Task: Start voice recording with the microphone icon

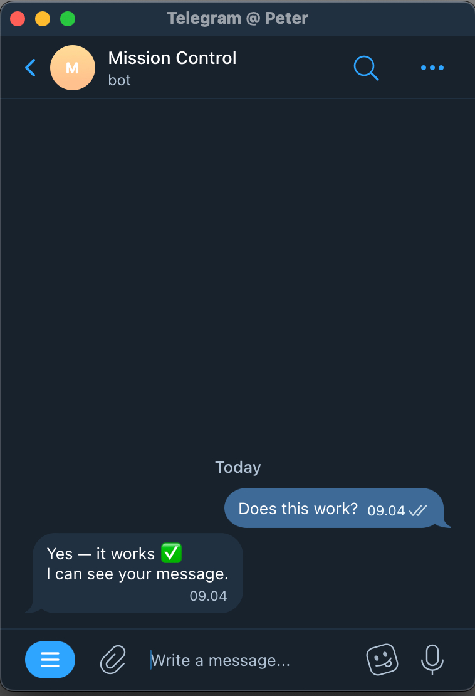Action: pyautogui.click(x=432, y=660)
